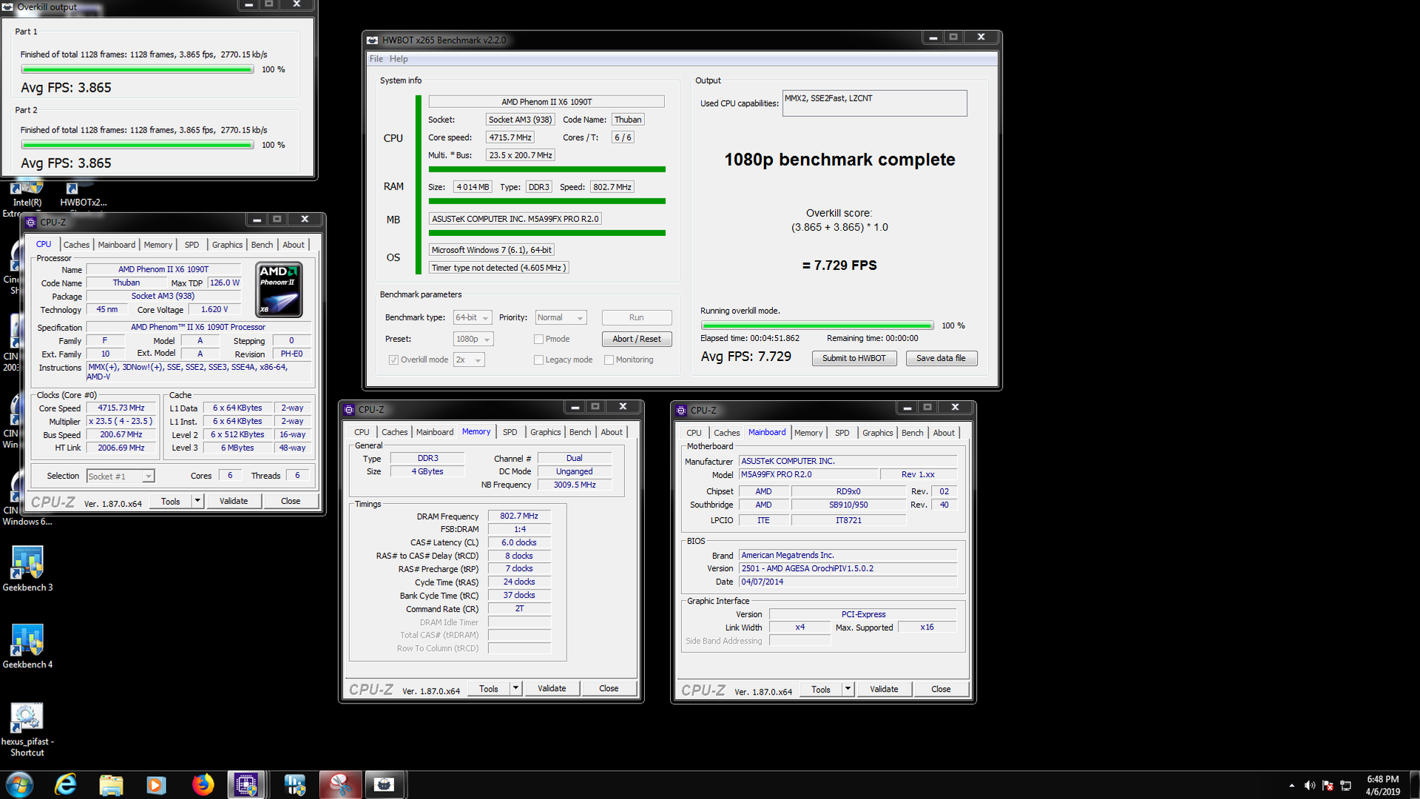The height and width of the screenshot is (799, 1420).
Task: Show hidden tray icons arrow
Action: (1291, 785)
